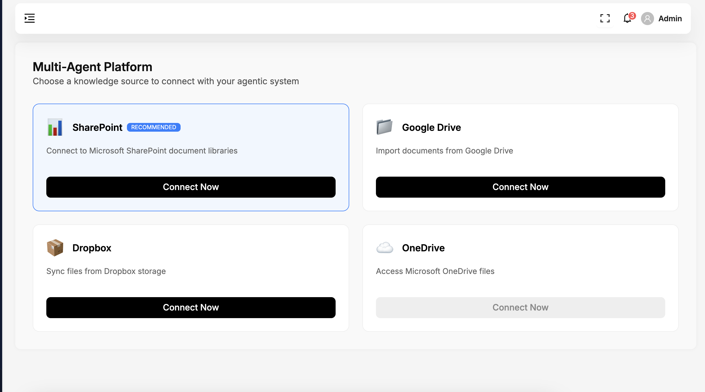705x392 pixels.
Task: Select the Google Drive card title
Action: tap(431, 127)
